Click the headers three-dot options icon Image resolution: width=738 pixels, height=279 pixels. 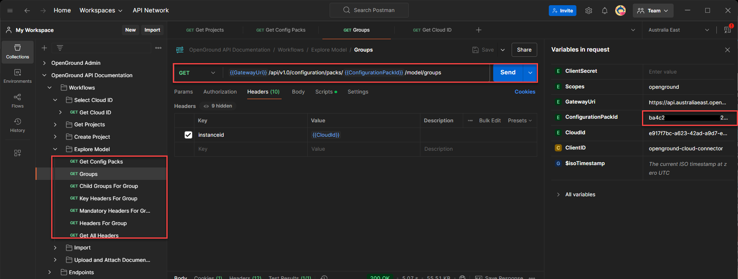470,120
